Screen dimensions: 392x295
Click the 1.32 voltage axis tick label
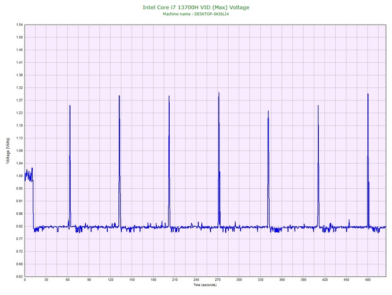[x=19, y=88]
